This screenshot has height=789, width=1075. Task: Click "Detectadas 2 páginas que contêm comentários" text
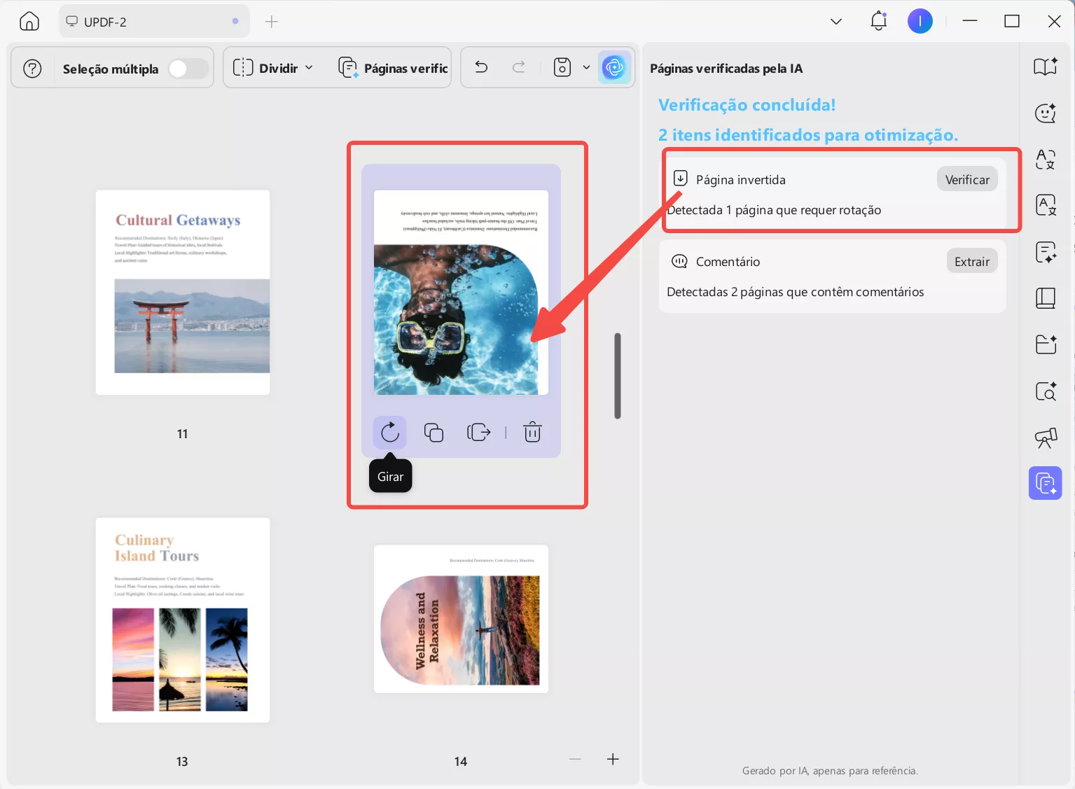[796, 292]
